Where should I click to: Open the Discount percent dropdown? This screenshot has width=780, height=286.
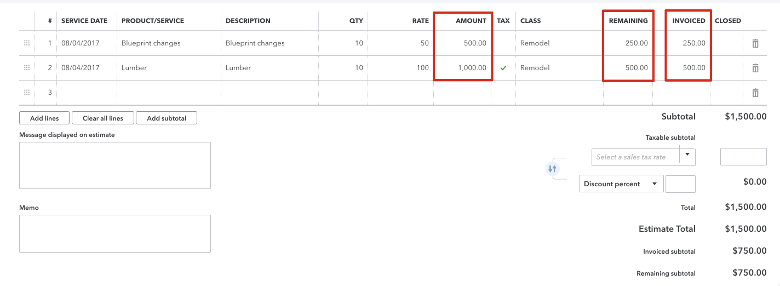tap(621, 184)
